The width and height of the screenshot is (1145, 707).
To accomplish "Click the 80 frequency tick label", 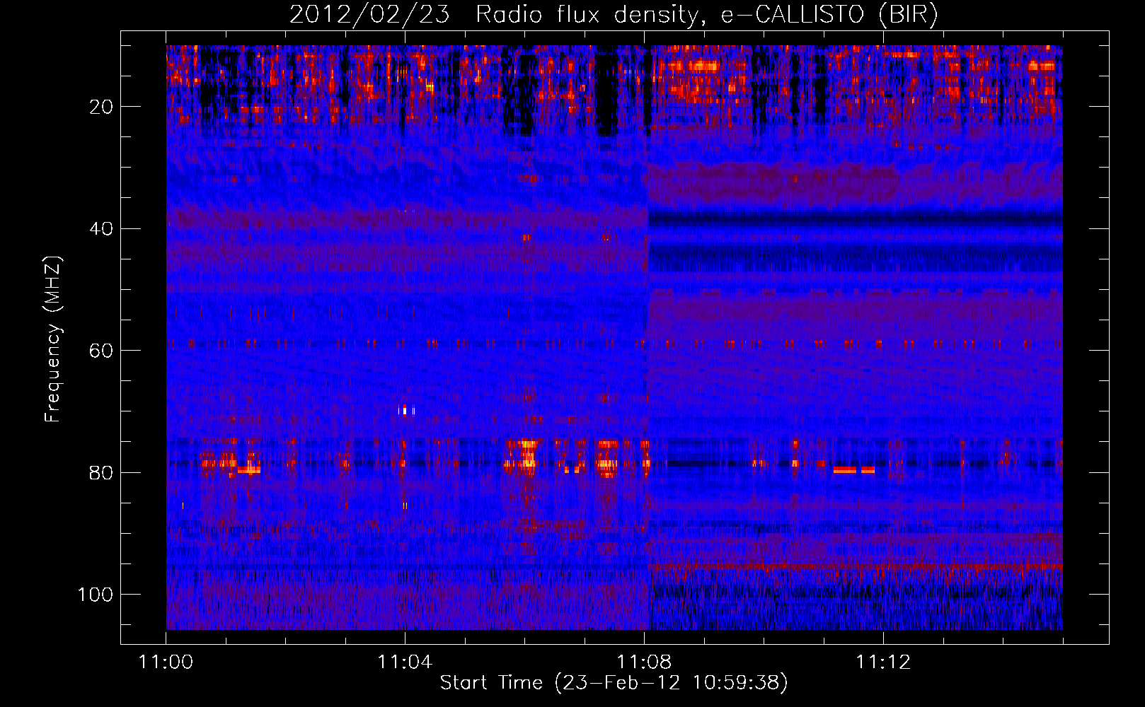I will (101, 473).
